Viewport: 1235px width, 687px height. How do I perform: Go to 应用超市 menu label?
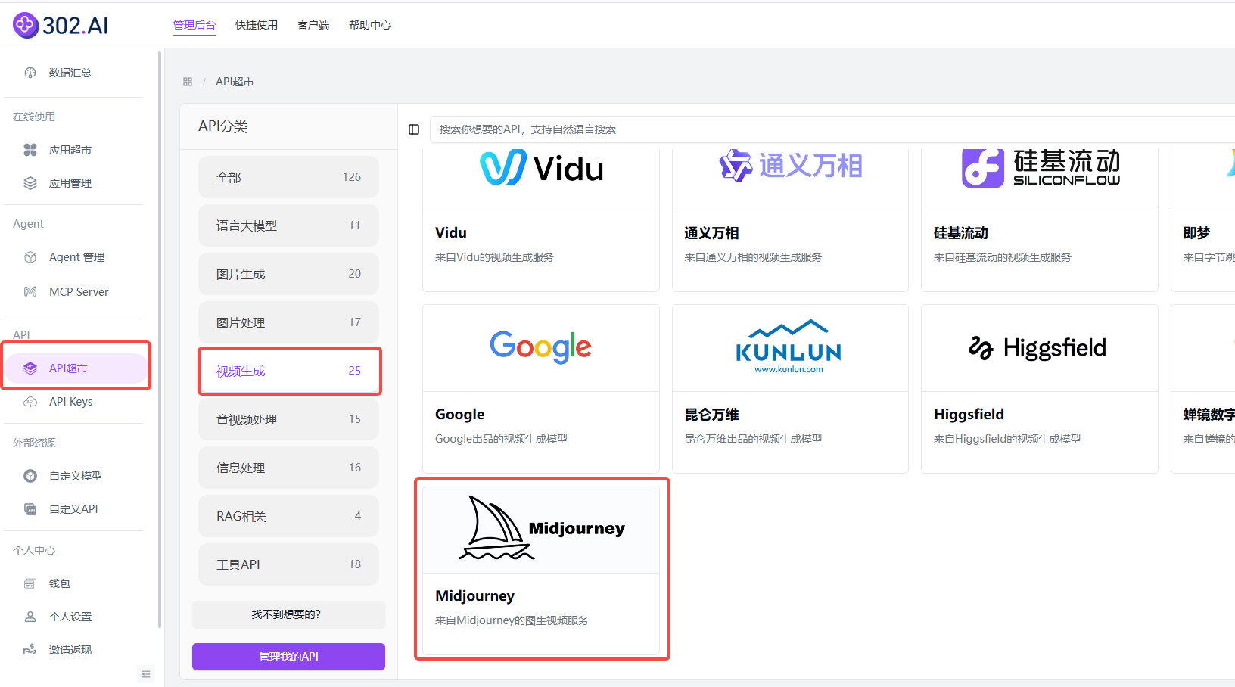click(x=70, y=150)
